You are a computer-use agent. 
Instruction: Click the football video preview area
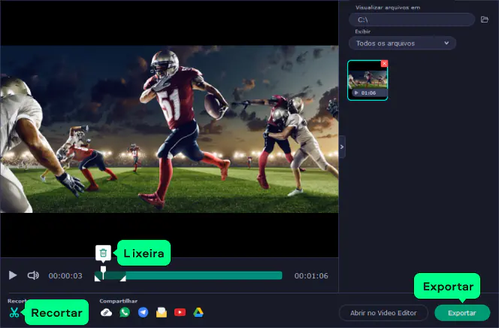point(169,129)
